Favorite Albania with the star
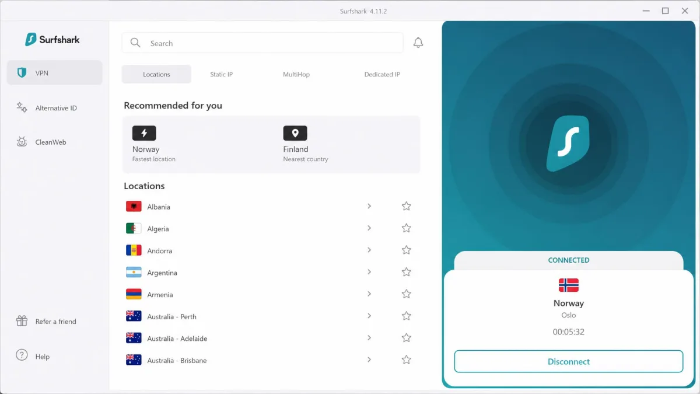Image resolution: width=700 pixels, height=394 pixels. click(407, 206)
